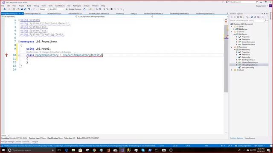Click the Save toolbar icon
This screenshot has width=273, height=153.
tap(22, 9)
